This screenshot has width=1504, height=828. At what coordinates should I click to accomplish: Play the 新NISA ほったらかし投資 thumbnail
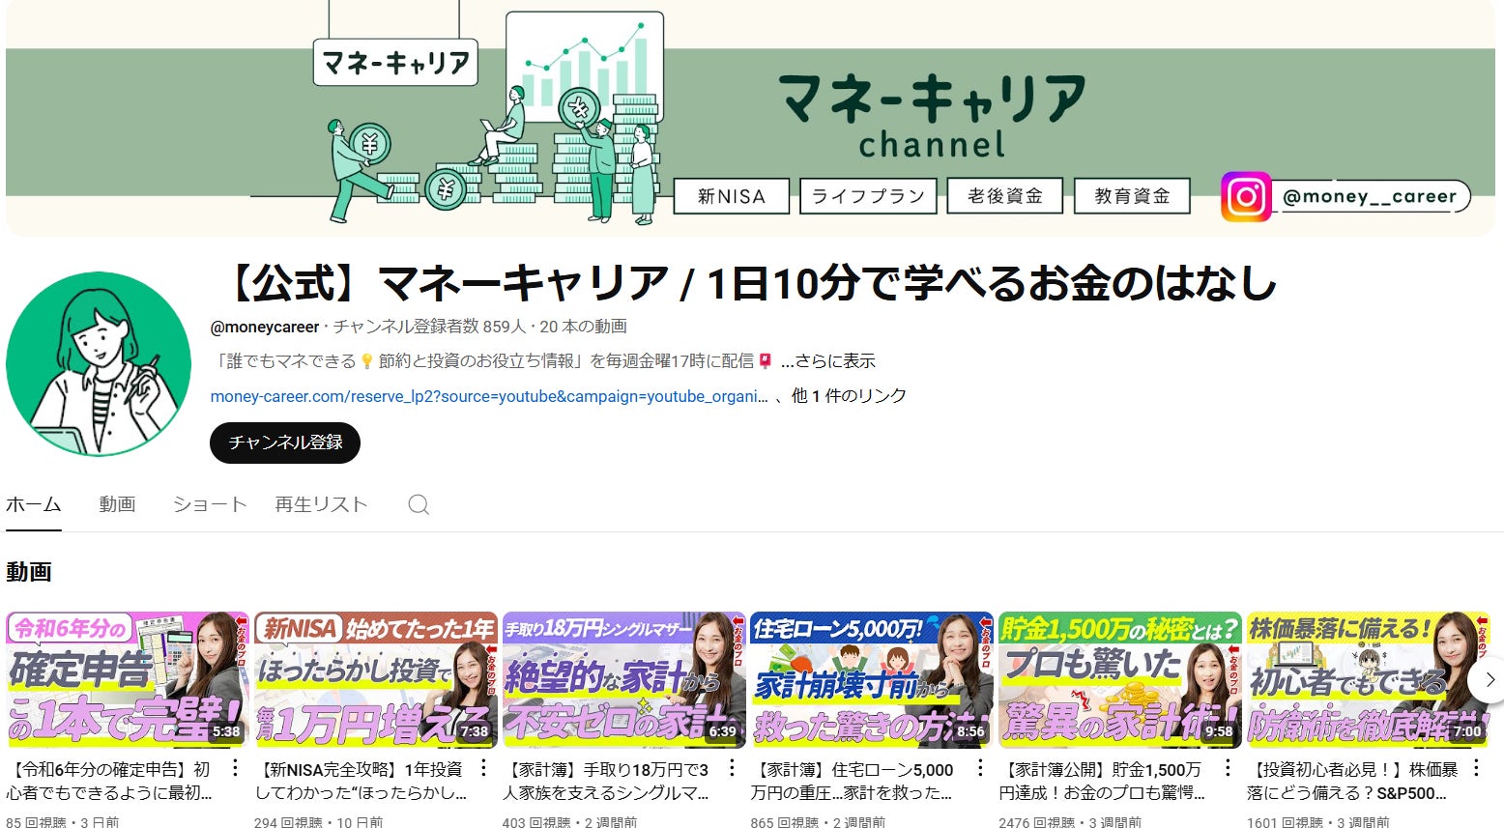click(376, 679)
